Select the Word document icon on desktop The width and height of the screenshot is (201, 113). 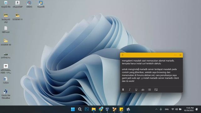coord(6,80)
